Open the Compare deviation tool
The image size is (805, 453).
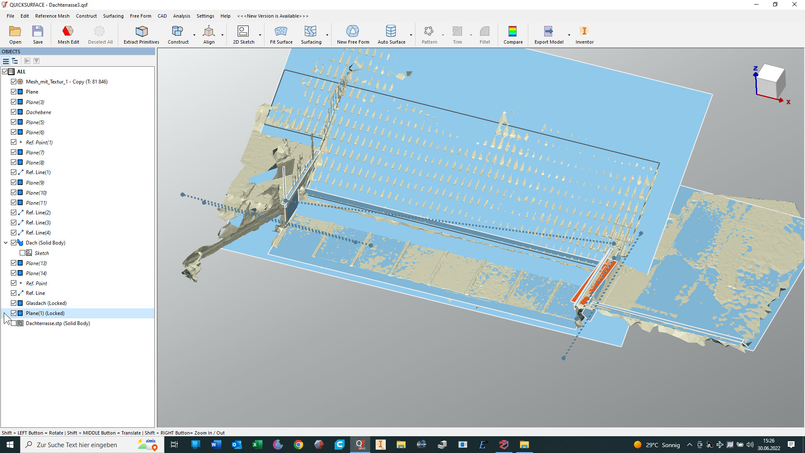[x=513, y=34]
